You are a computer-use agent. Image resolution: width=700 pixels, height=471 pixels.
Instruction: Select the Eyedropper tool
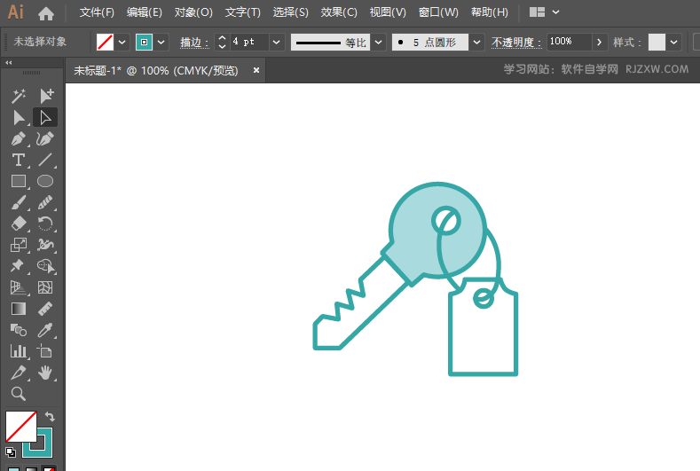click(x=45, y=330)
